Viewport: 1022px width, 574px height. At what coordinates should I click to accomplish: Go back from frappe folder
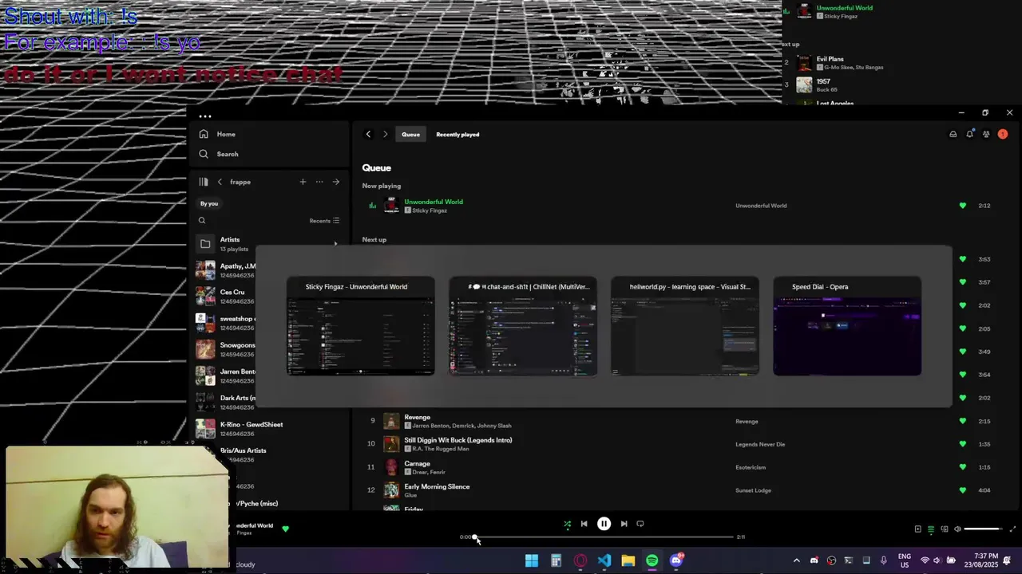point(220,182)
